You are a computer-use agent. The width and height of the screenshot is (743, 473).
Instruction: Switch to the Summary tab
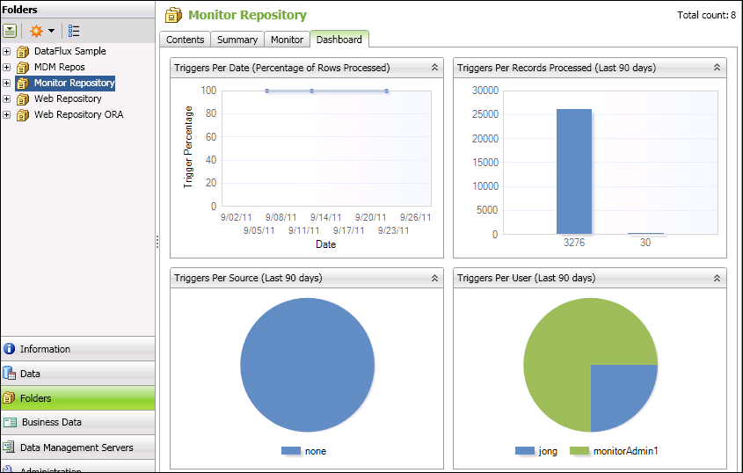click(x=237, y=40)
